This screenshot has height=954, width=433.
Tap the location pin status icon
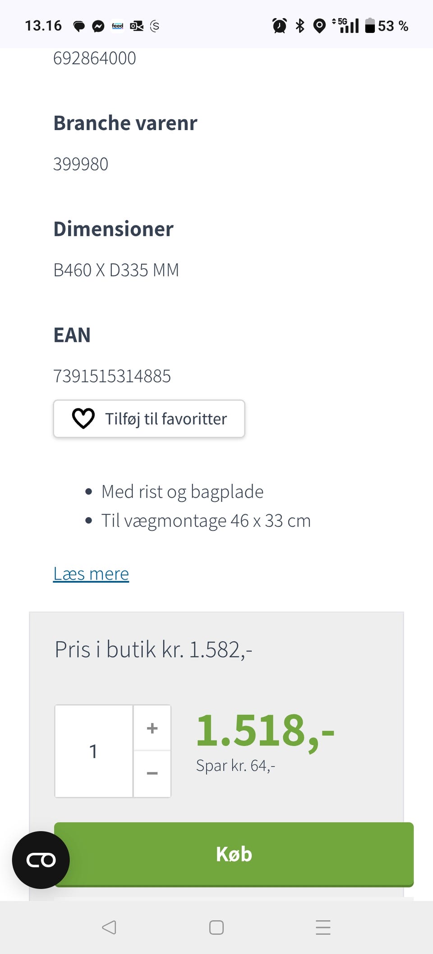pos(319,26)
